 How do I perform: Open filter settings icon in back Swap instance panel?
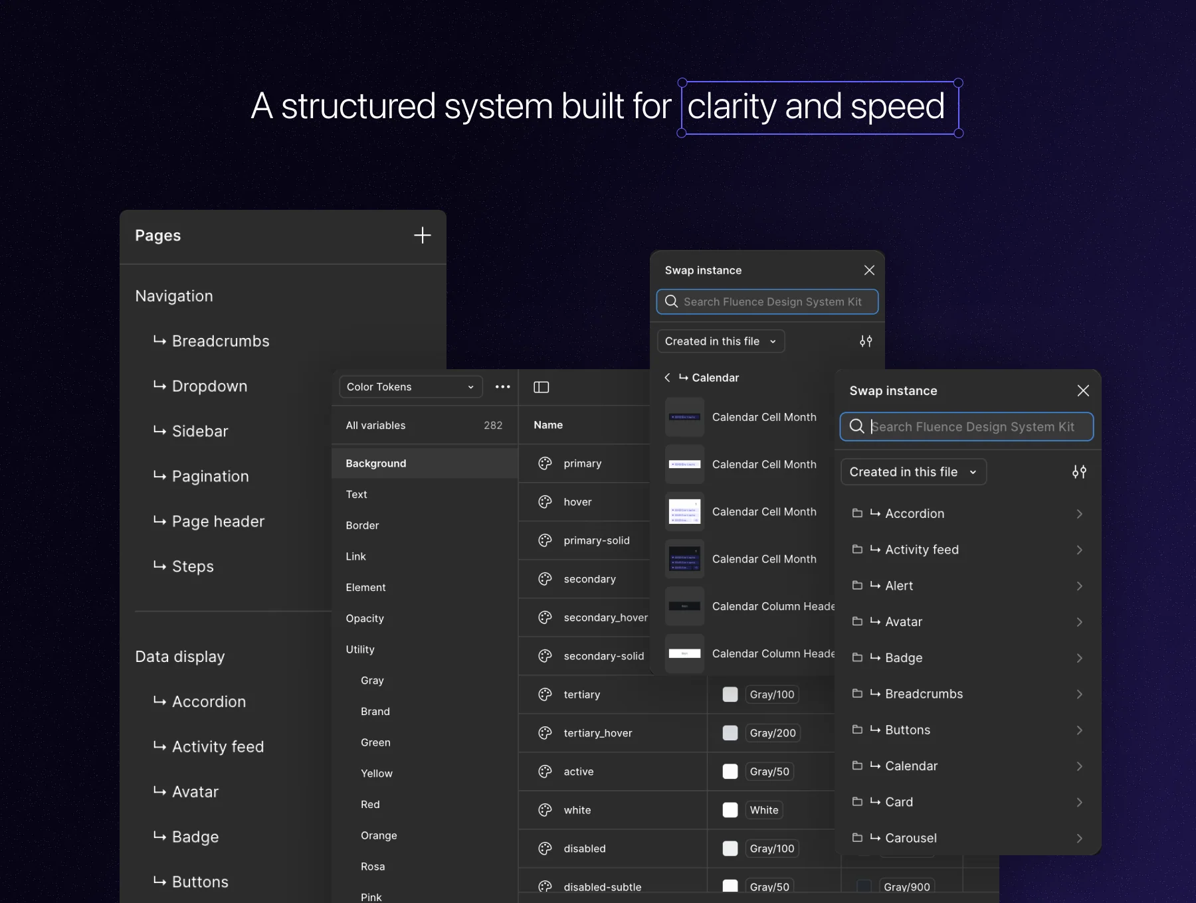[x=866, y=341]
